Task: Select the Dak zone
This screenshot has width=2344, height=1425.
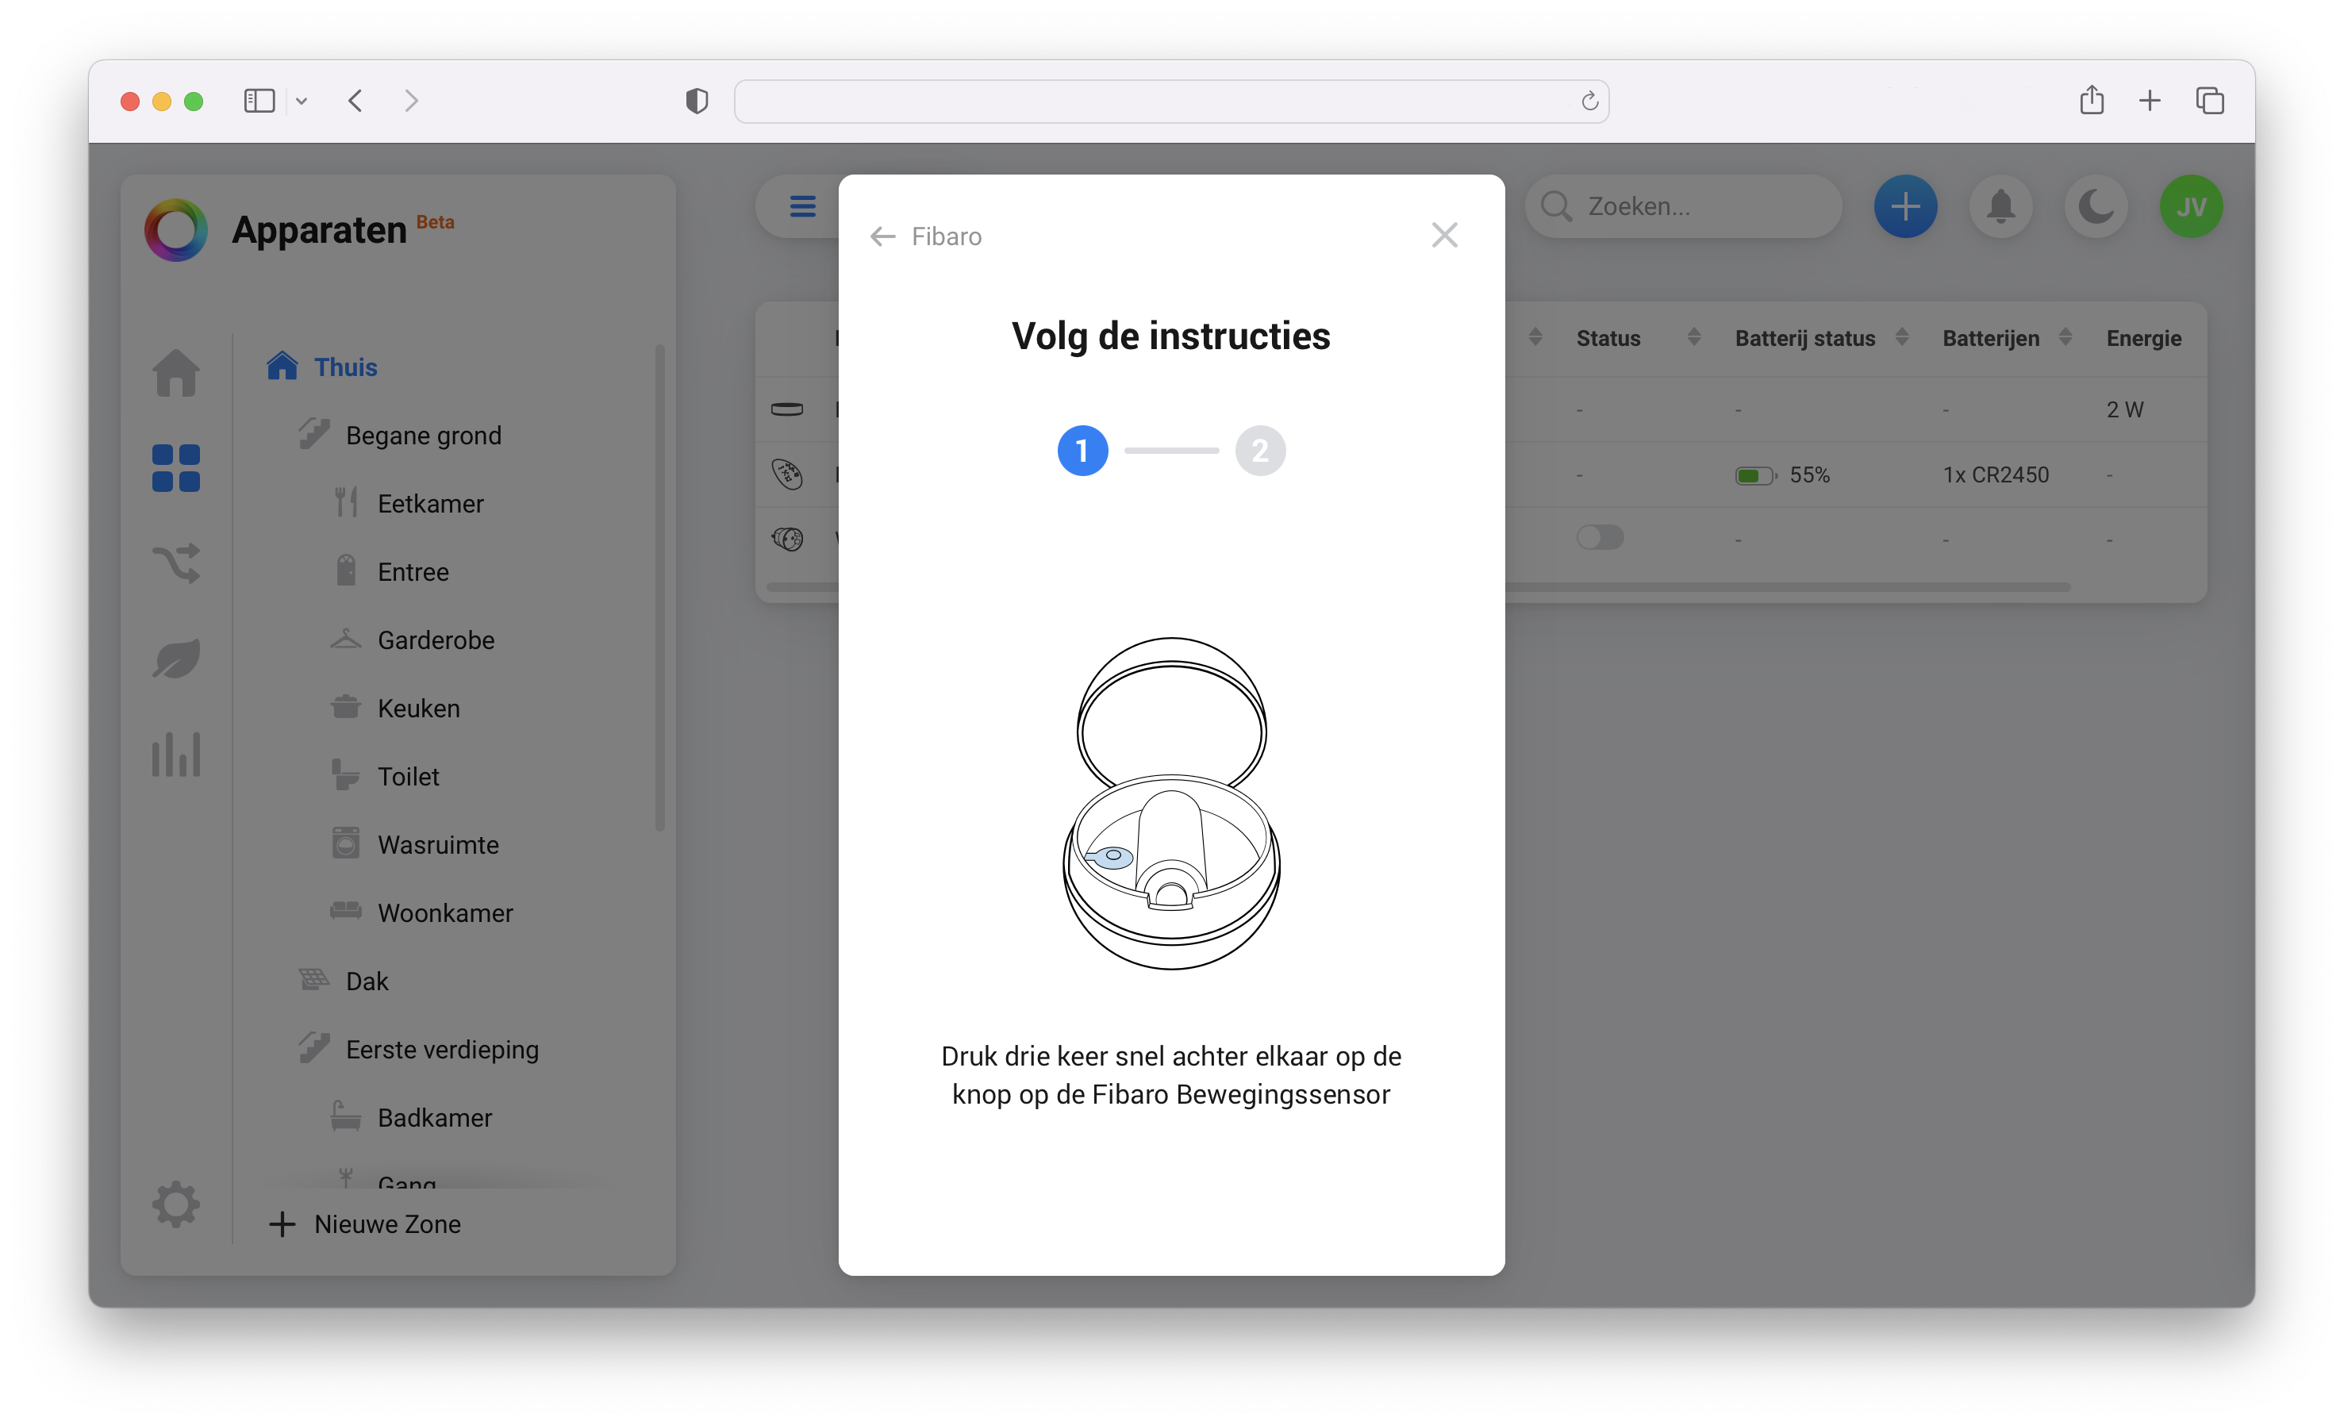Action: 344,981
